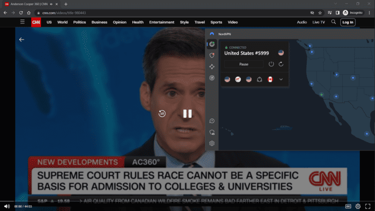Select third US flag quick connect

249,80
